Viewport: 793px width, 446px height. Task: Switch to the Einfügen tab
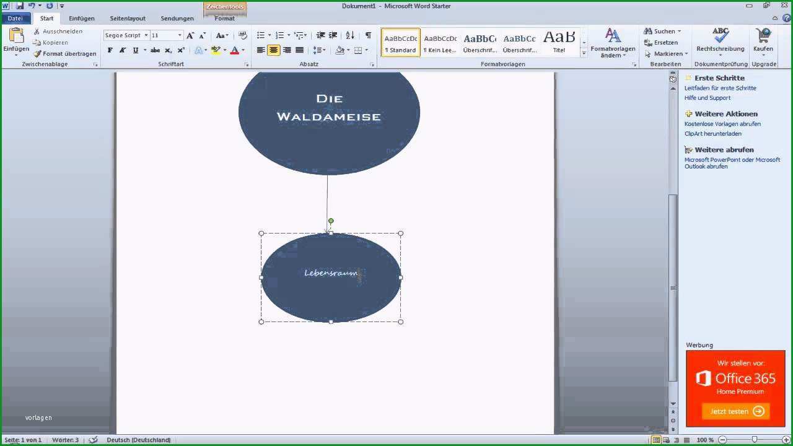click(82, 18)
